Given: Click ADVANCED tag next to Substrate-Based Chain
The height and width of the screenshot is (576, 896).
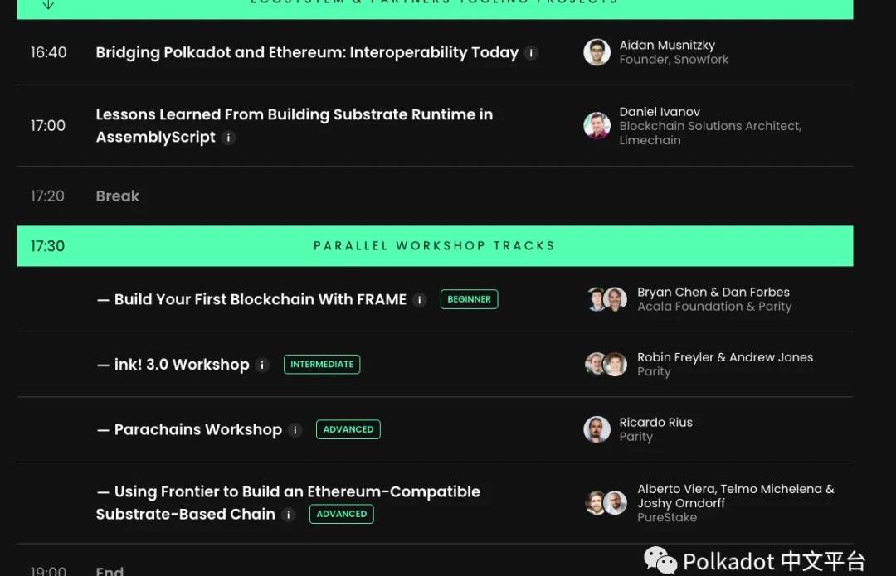Looking at the screenshot, I should pyautogui.click(x=341, y=514).
